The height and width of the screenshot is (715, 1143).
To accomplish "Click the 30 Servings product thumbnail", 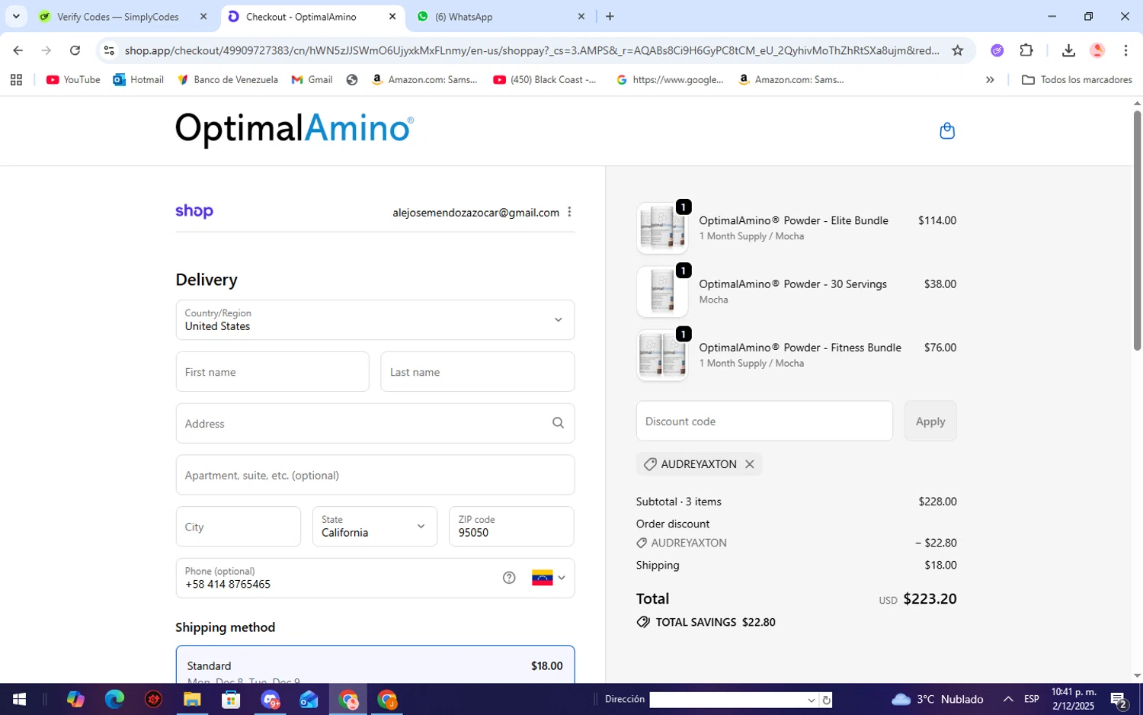I will pyautogui.click(x=662, y=291).
